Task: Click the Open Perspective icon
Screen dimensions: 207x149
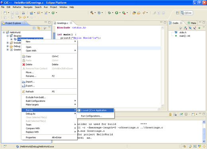Action: pyautogui.click(x=178, y=13)
